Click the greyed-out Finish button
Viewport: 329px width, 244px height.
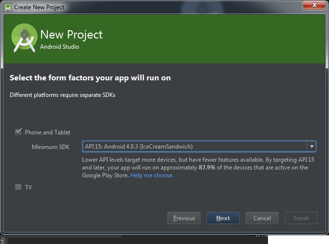click(x=301, y=218)
